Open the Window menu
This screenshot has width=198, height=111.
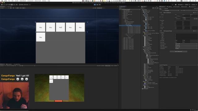[x=44, y=1]
